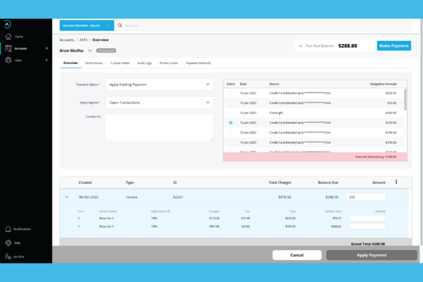
Task: Open Home from the sidebar house icon
Action: click(8, 37)
